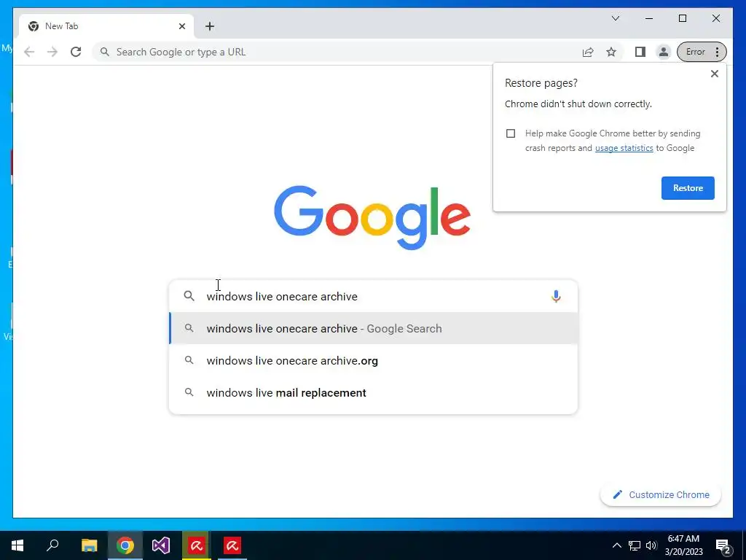
Task: Select suggestion windows live onecare archive - Google Search
Action: pos(374,329)
